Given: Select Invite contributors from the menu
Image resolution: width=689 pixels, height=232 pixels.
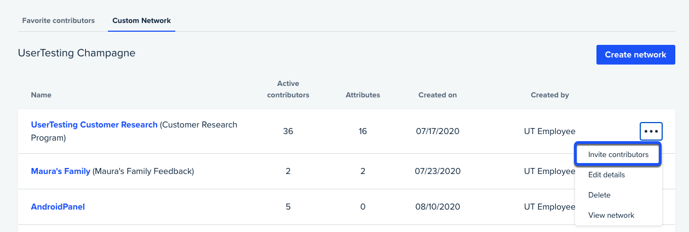Looking at the screenshot, I should 618,154.
